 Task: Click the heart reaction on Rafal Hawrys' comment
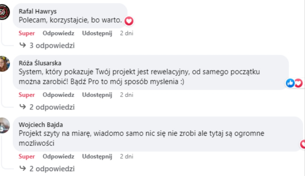point(129,21)
